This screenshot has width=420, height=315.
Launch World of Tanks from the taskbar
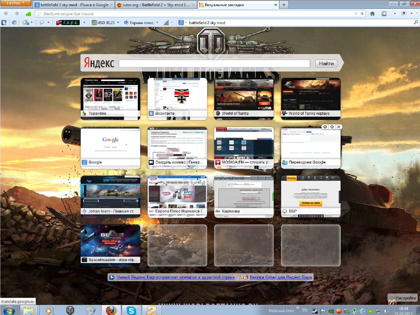pos(70,310)
